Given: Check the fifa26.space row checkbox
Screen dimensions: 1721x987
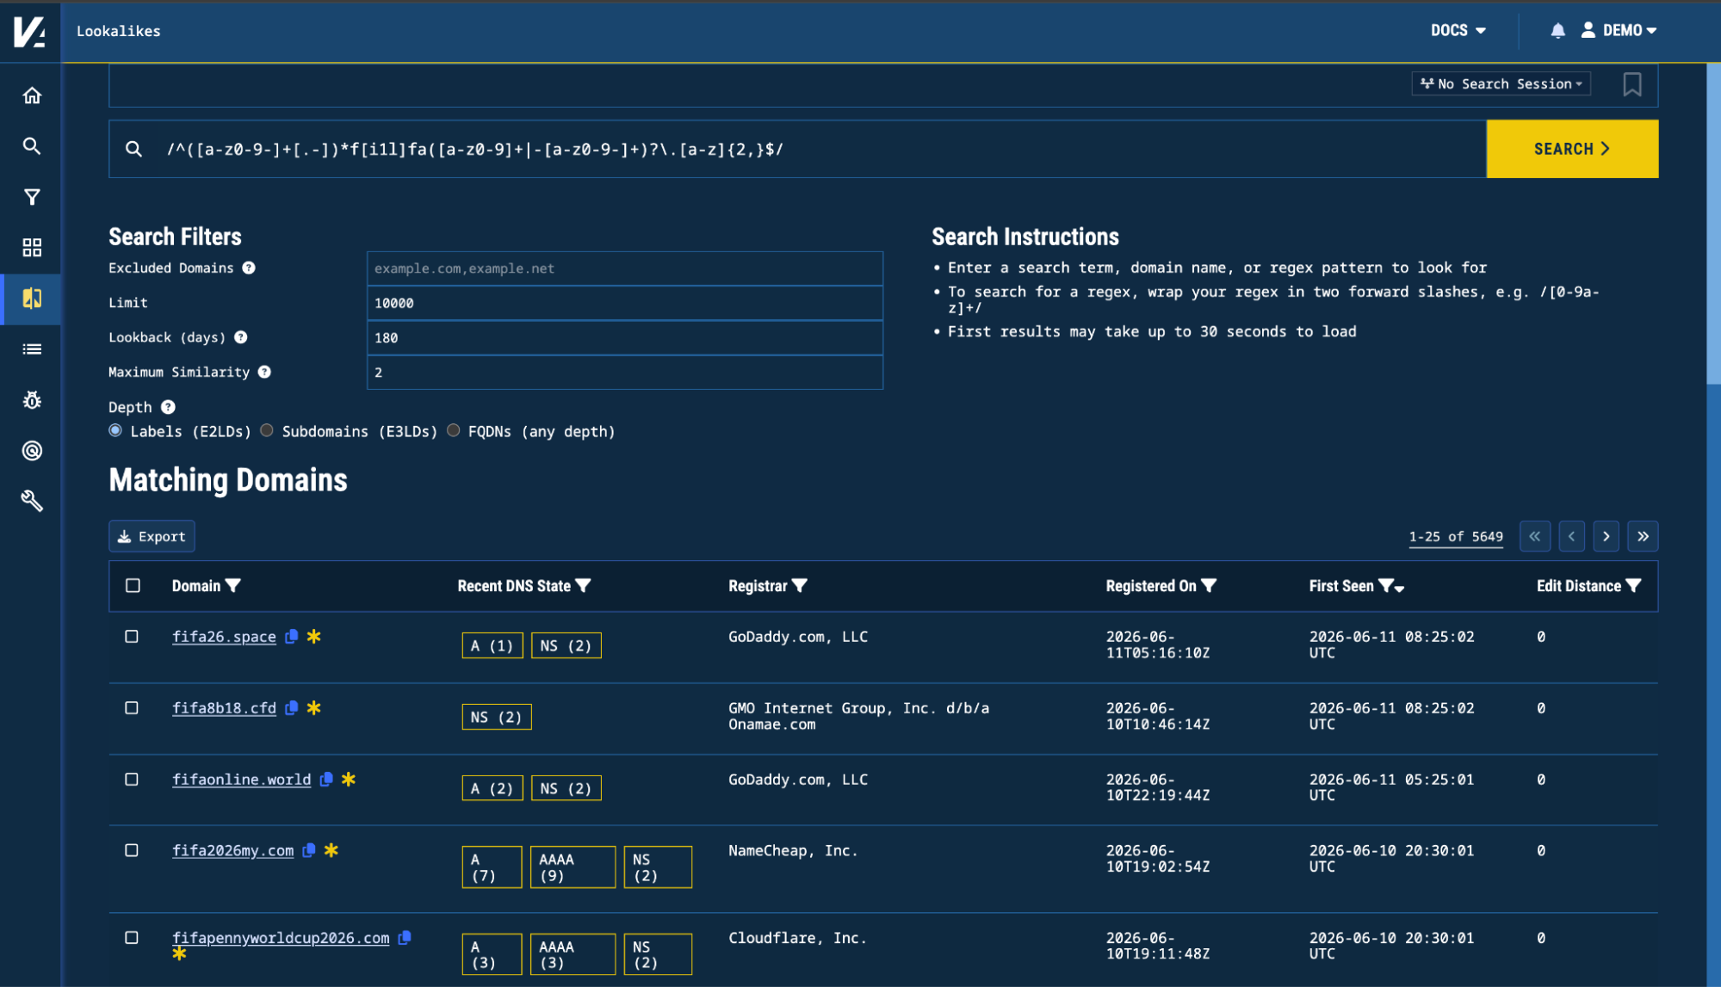Looking at the screenshot, I should (x=132, y=637).
